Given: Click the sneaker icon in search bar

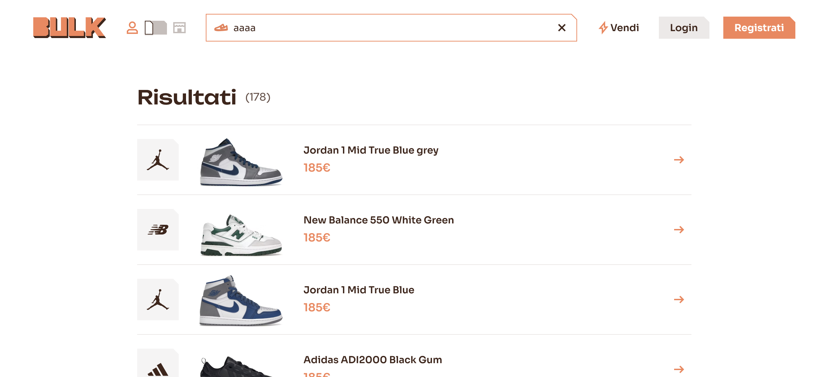Looking at the screenshot, I should pyautogui.click(x=221, y=28).
